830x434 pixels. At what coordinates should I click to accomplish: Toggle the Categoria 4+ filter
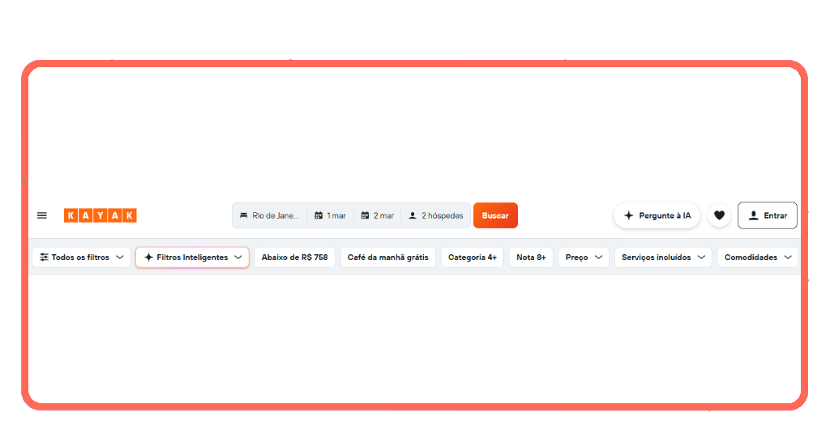click(x=473, y=257)
